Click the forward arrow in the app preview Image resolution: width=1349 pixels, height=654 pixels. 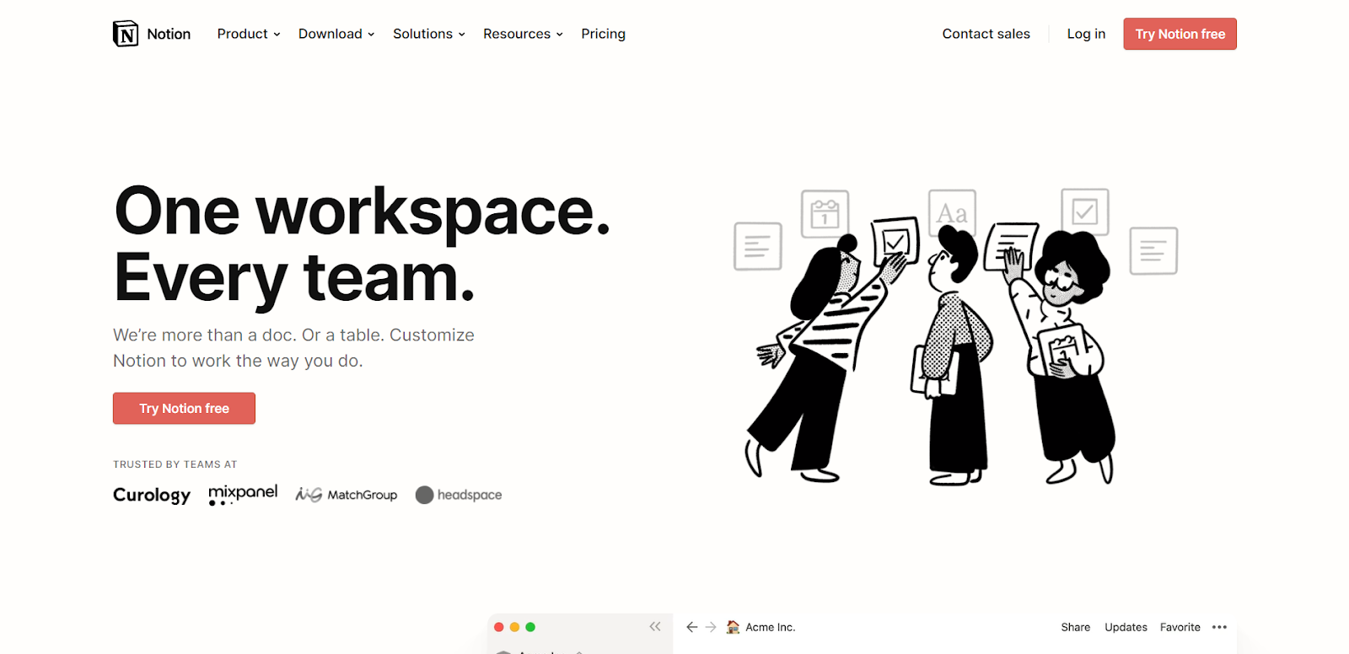tap(711, 627)
